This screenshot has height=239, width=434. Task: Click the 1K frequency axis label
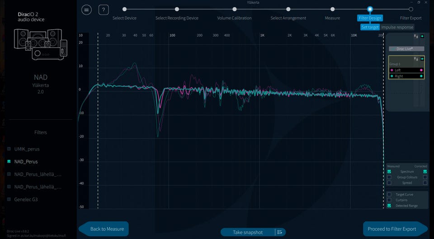point(262,35)
